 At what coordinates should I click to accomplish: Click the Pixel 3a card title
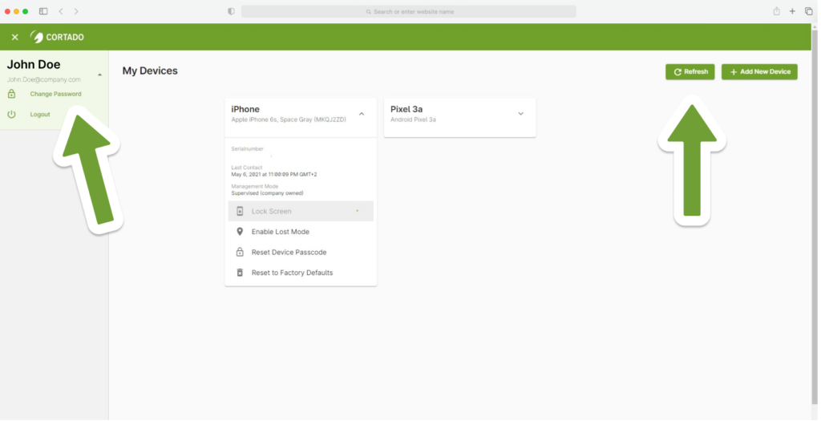(x=406, y=109)
